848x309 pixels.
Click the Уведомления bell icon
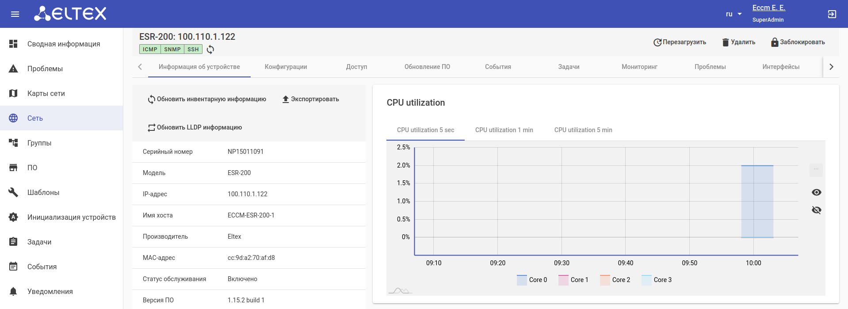click(13, 291)
